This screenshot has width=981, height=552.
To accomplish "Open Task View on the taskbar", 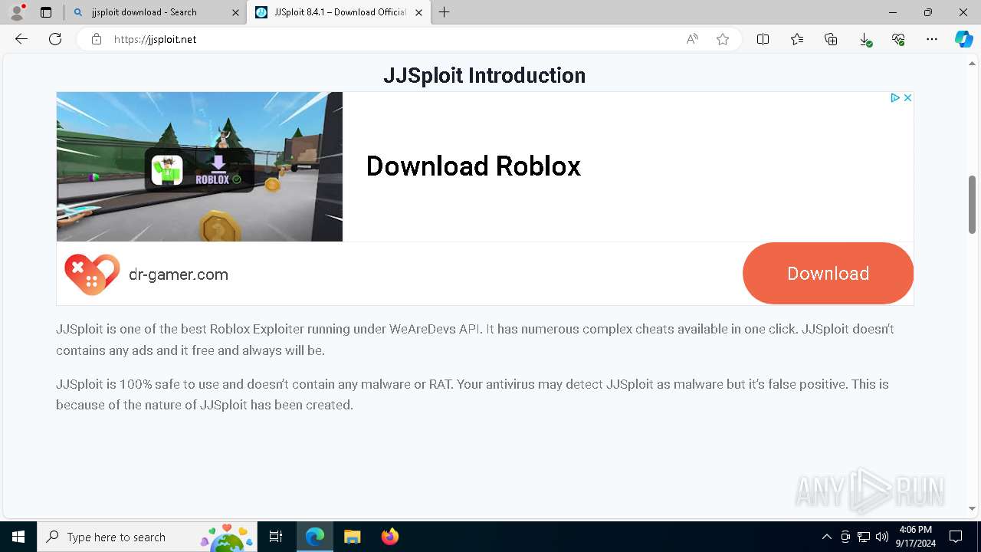I will click(x=276, y=537).
